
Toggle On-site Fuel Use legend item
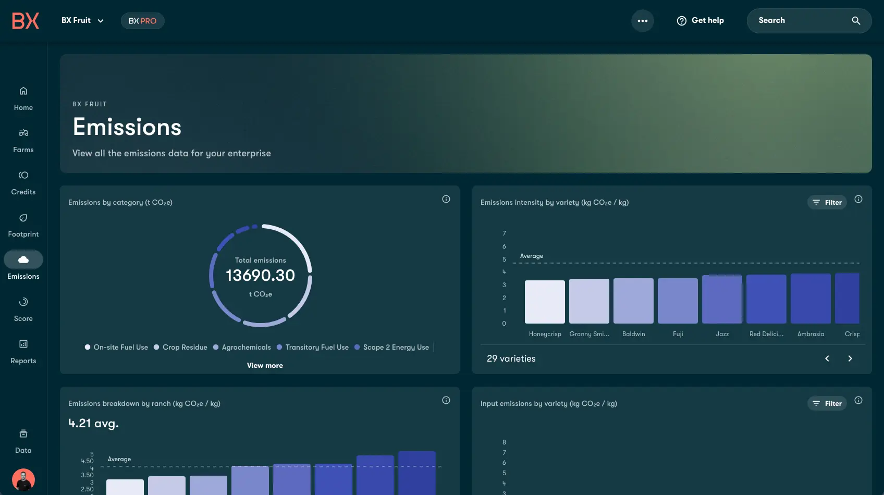116,348
